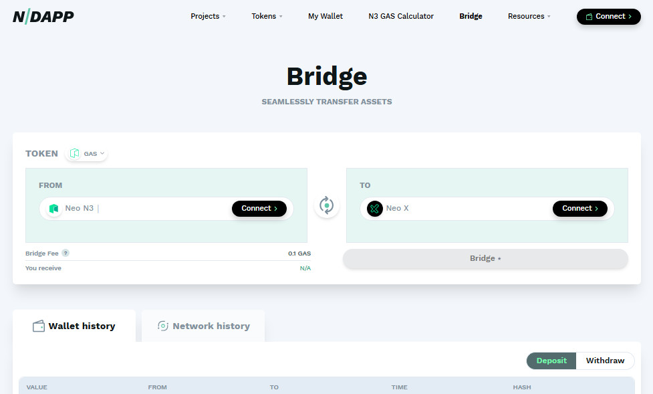Connect the Neo X wallet in To box
Image resolution: width=653 pixels, height=394 pixels.
(579, 209)
